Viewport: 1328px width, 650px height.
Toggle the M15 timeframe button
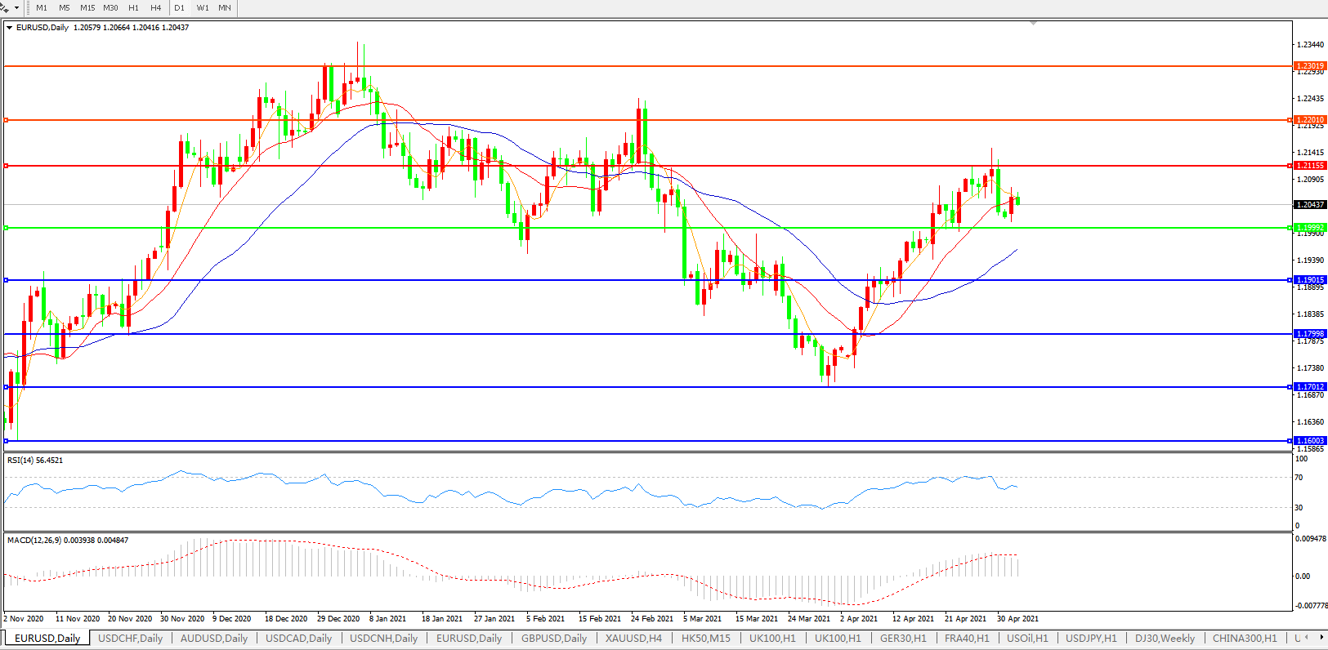87,7
